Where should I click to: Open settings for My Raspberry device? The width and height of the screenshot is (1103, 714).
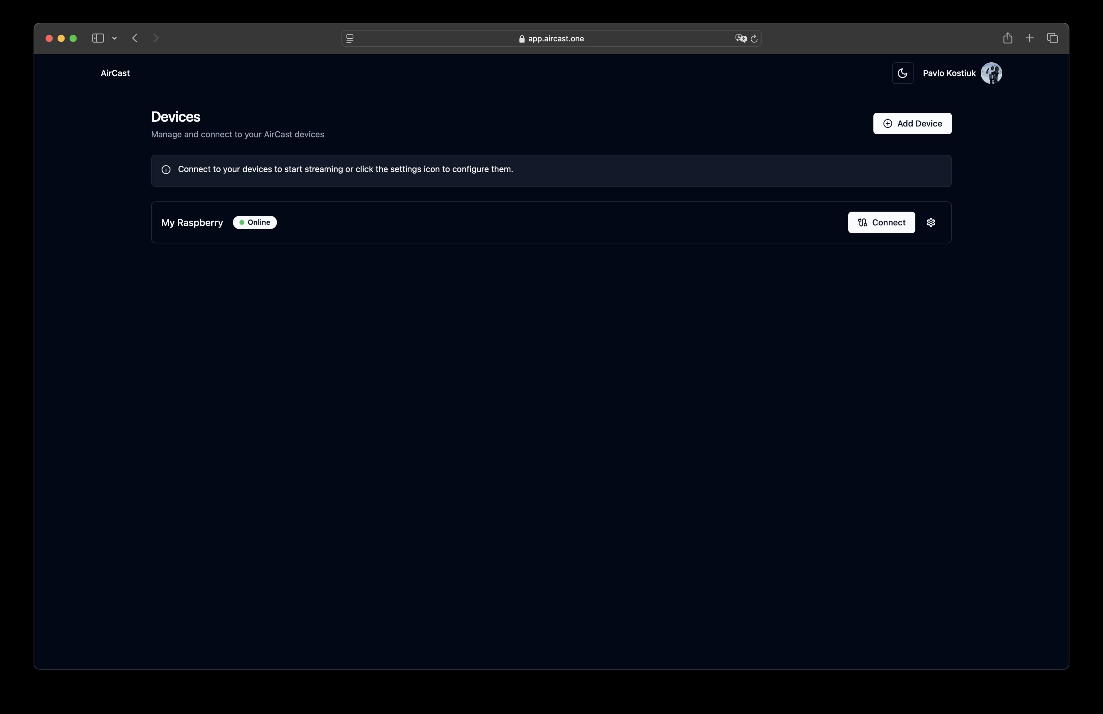931,222
